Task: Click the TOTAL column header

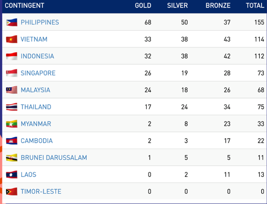Action: [255, 6]
